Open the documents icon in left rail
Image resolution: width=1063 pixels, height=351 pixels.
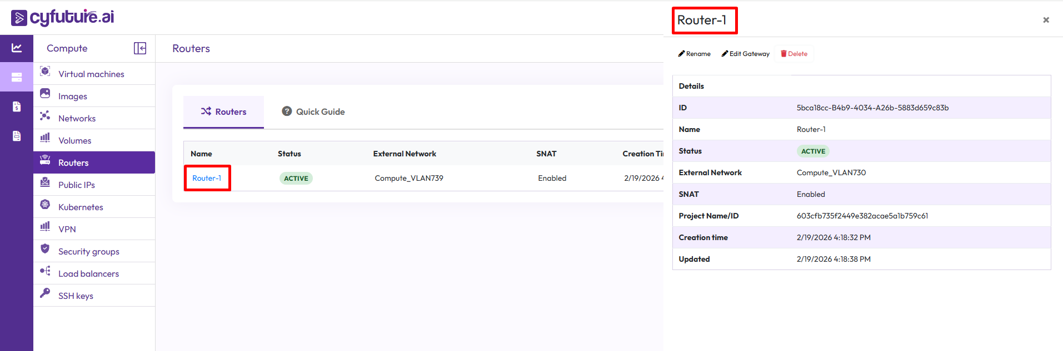pyautogui.click(x=17, y=136)
